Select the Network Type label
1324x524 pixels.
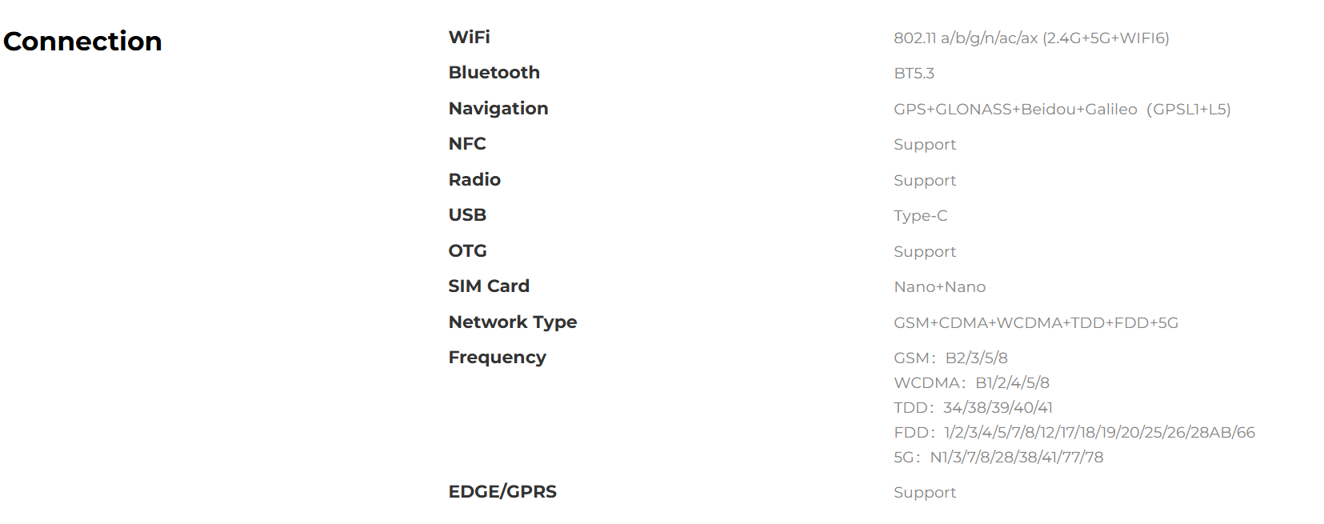[x=513, y=322]
